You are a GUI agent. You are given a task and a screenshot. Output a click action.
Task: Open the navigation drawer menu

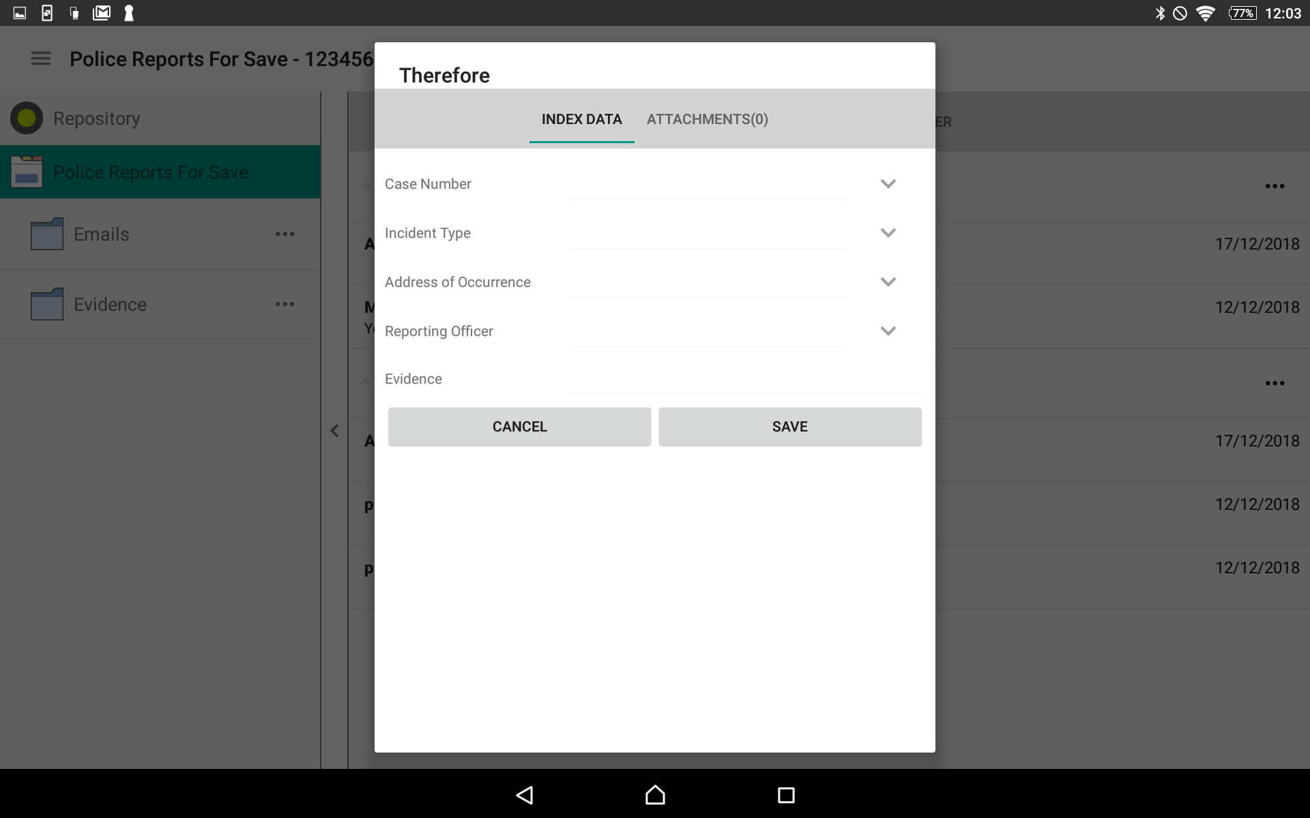point(40,59)
